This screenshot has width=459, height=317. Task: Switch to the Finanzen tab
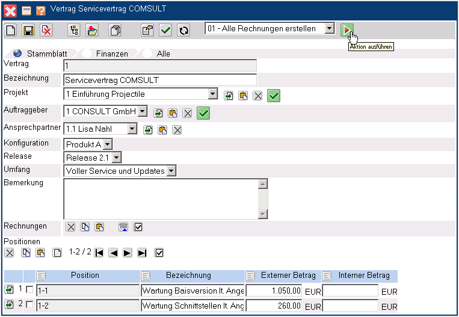(112, 54)
